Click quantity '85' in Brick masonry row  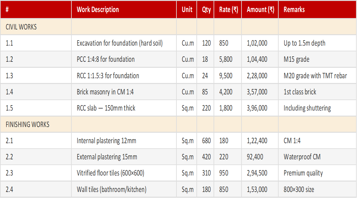(x=205, y=92)
